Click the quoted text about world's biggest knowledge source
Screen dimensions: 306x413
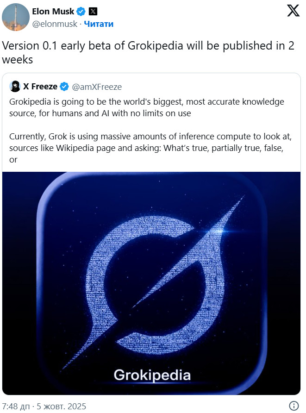click(x=147, y=107)
